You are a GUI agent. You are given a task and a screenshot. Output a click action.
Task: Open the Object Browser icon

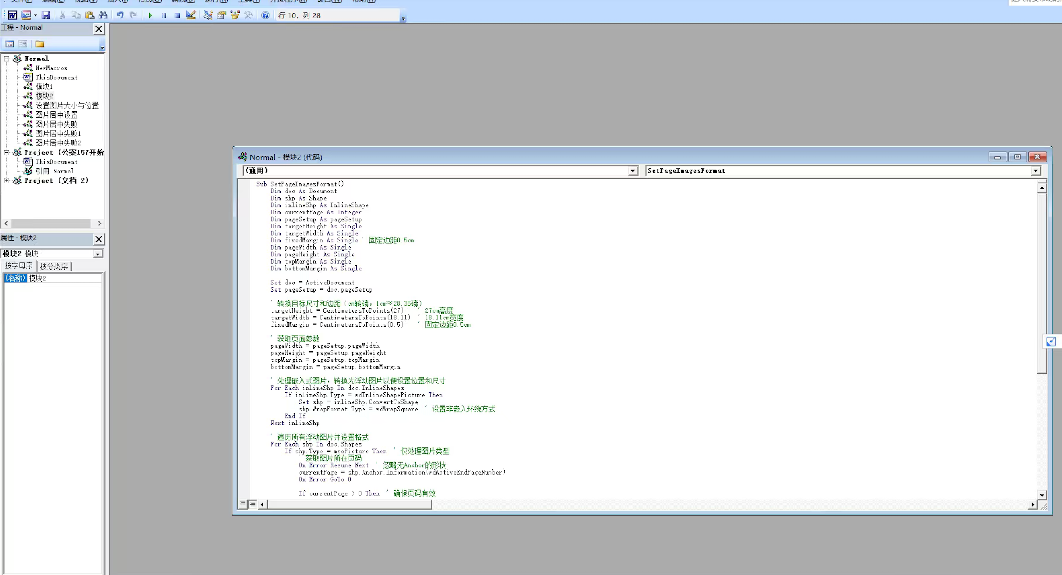[x=235, y=15]
